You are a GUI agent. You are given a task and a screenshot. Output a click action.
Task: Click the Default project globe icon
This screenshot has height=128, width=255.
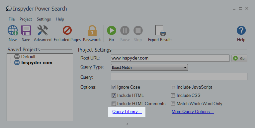(17, 57)
